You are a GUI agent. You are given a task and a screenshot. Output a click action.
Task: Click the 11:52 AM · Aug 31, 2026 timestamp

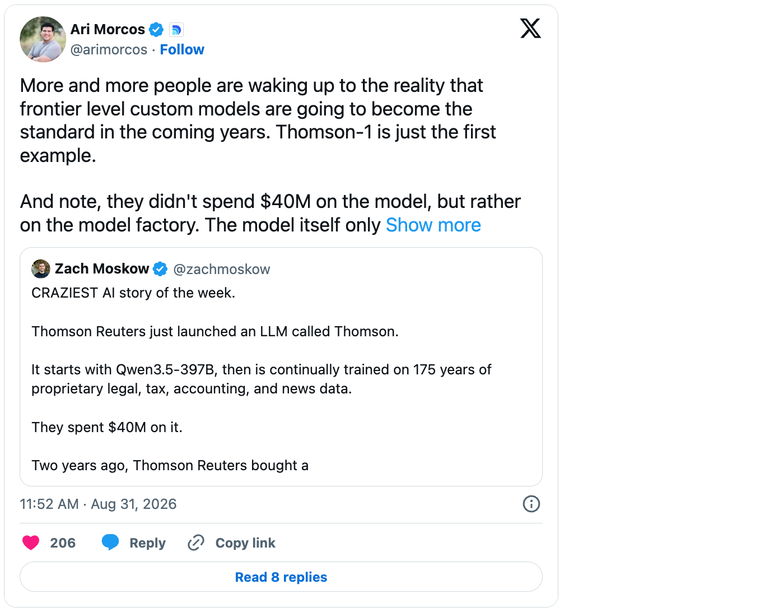[98, 504]
